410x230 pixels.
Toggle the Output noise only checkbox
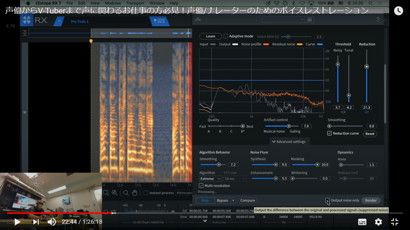pyautogui.click(x=327, y=200)
